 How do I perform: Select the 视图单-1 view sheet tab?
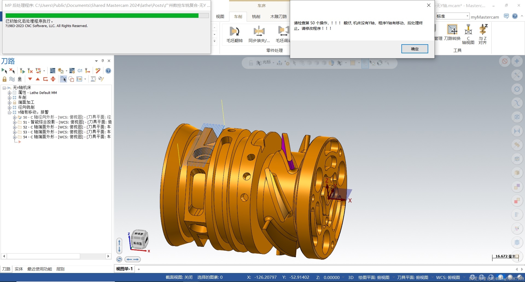(124, 269)
